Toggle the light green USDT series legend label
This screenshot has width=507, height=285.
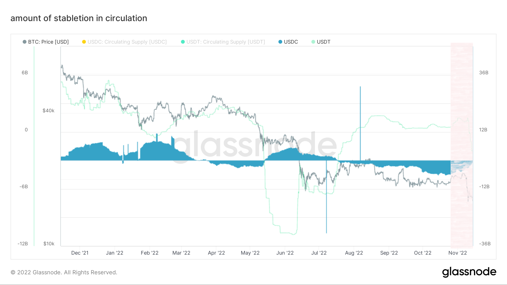pyautogui.click(x=323, y=42)
